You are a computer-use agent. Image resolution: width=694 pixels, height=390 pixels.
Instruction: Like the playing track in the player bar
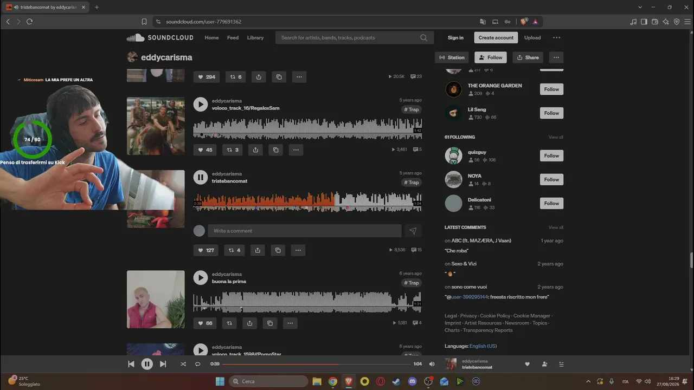(527, 364)
